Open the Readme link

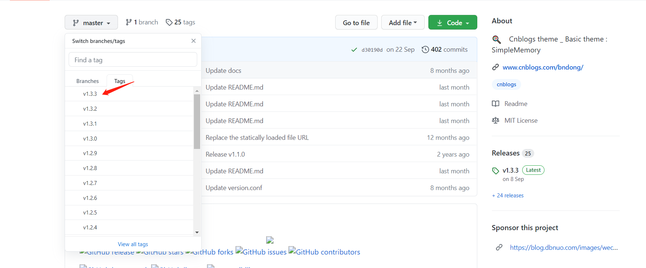[x=516, y=104]
